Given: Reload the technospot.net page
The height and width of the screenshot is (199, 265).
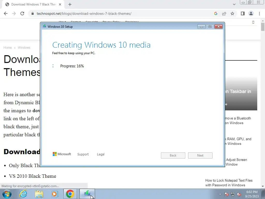Looking at the screenshot, I should point(22,13).
